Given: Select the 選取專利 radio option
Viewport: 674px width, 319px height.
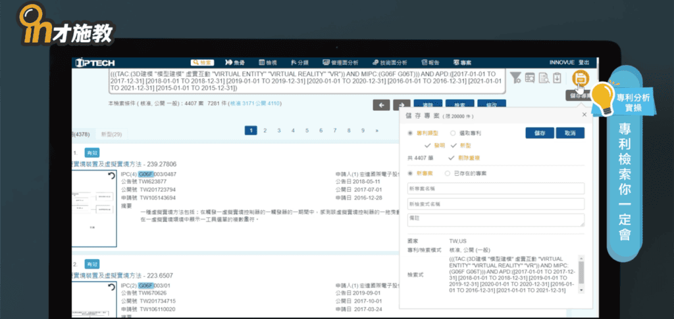Looking at the screenshot, I should coord(454,133).
